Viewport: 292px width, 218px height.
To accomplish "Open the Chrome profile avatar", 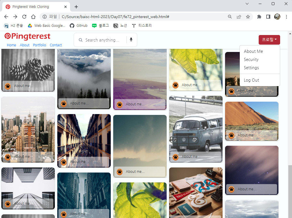I will point(277,17).
